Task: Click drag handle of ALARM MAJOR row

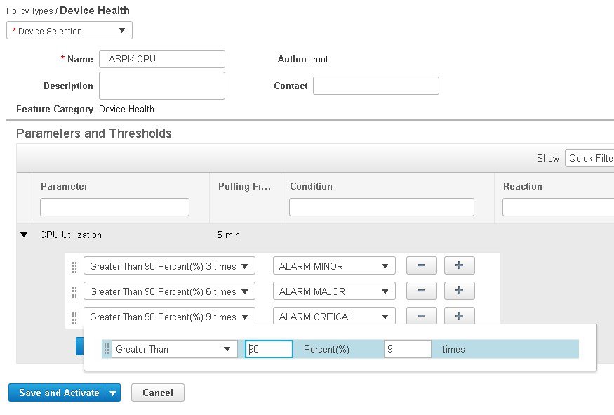Action: [74, 292]
